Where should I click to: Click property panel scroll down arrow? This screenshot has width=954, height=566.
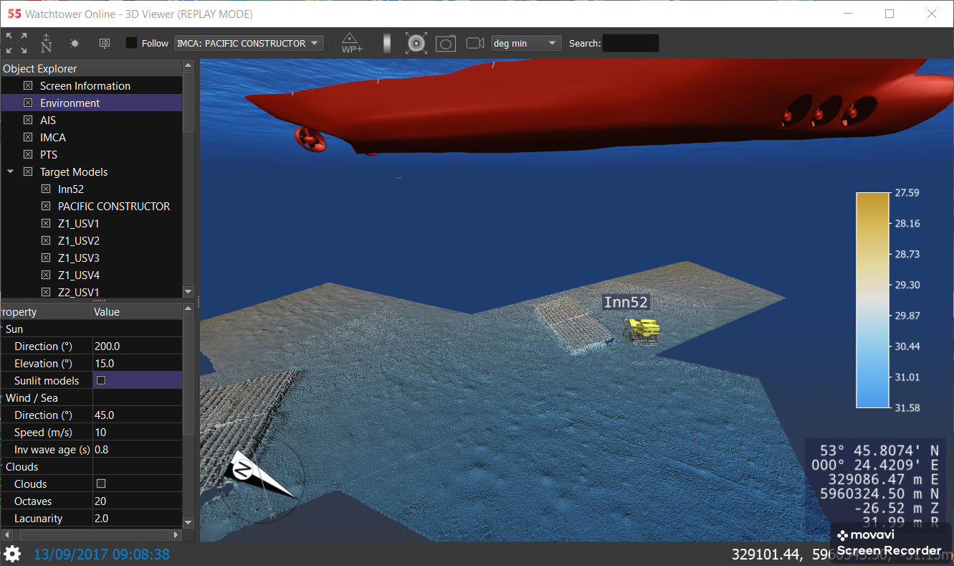(189, 522)
